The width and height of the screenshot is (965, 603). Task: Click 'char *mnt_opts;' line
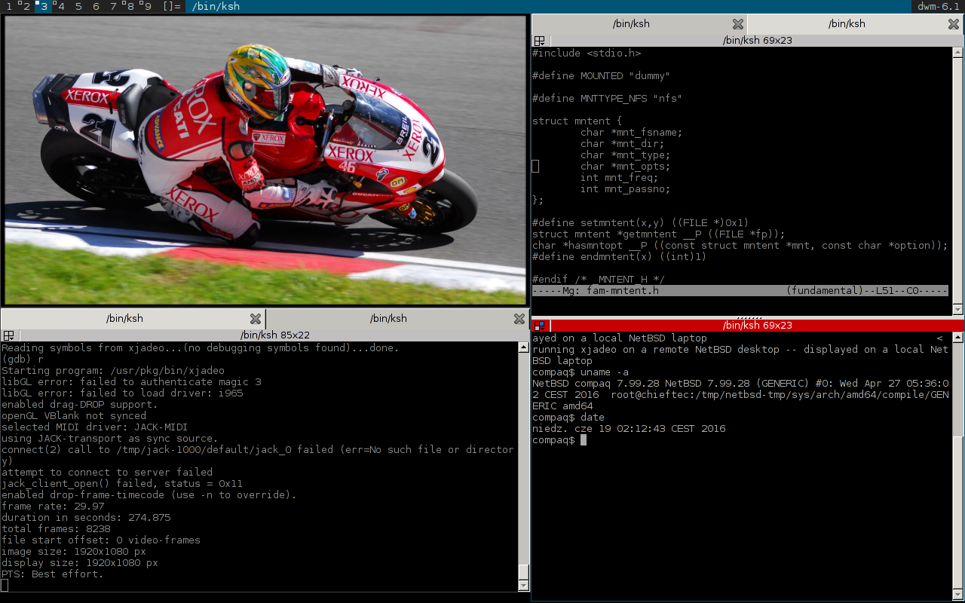point(625,166)
